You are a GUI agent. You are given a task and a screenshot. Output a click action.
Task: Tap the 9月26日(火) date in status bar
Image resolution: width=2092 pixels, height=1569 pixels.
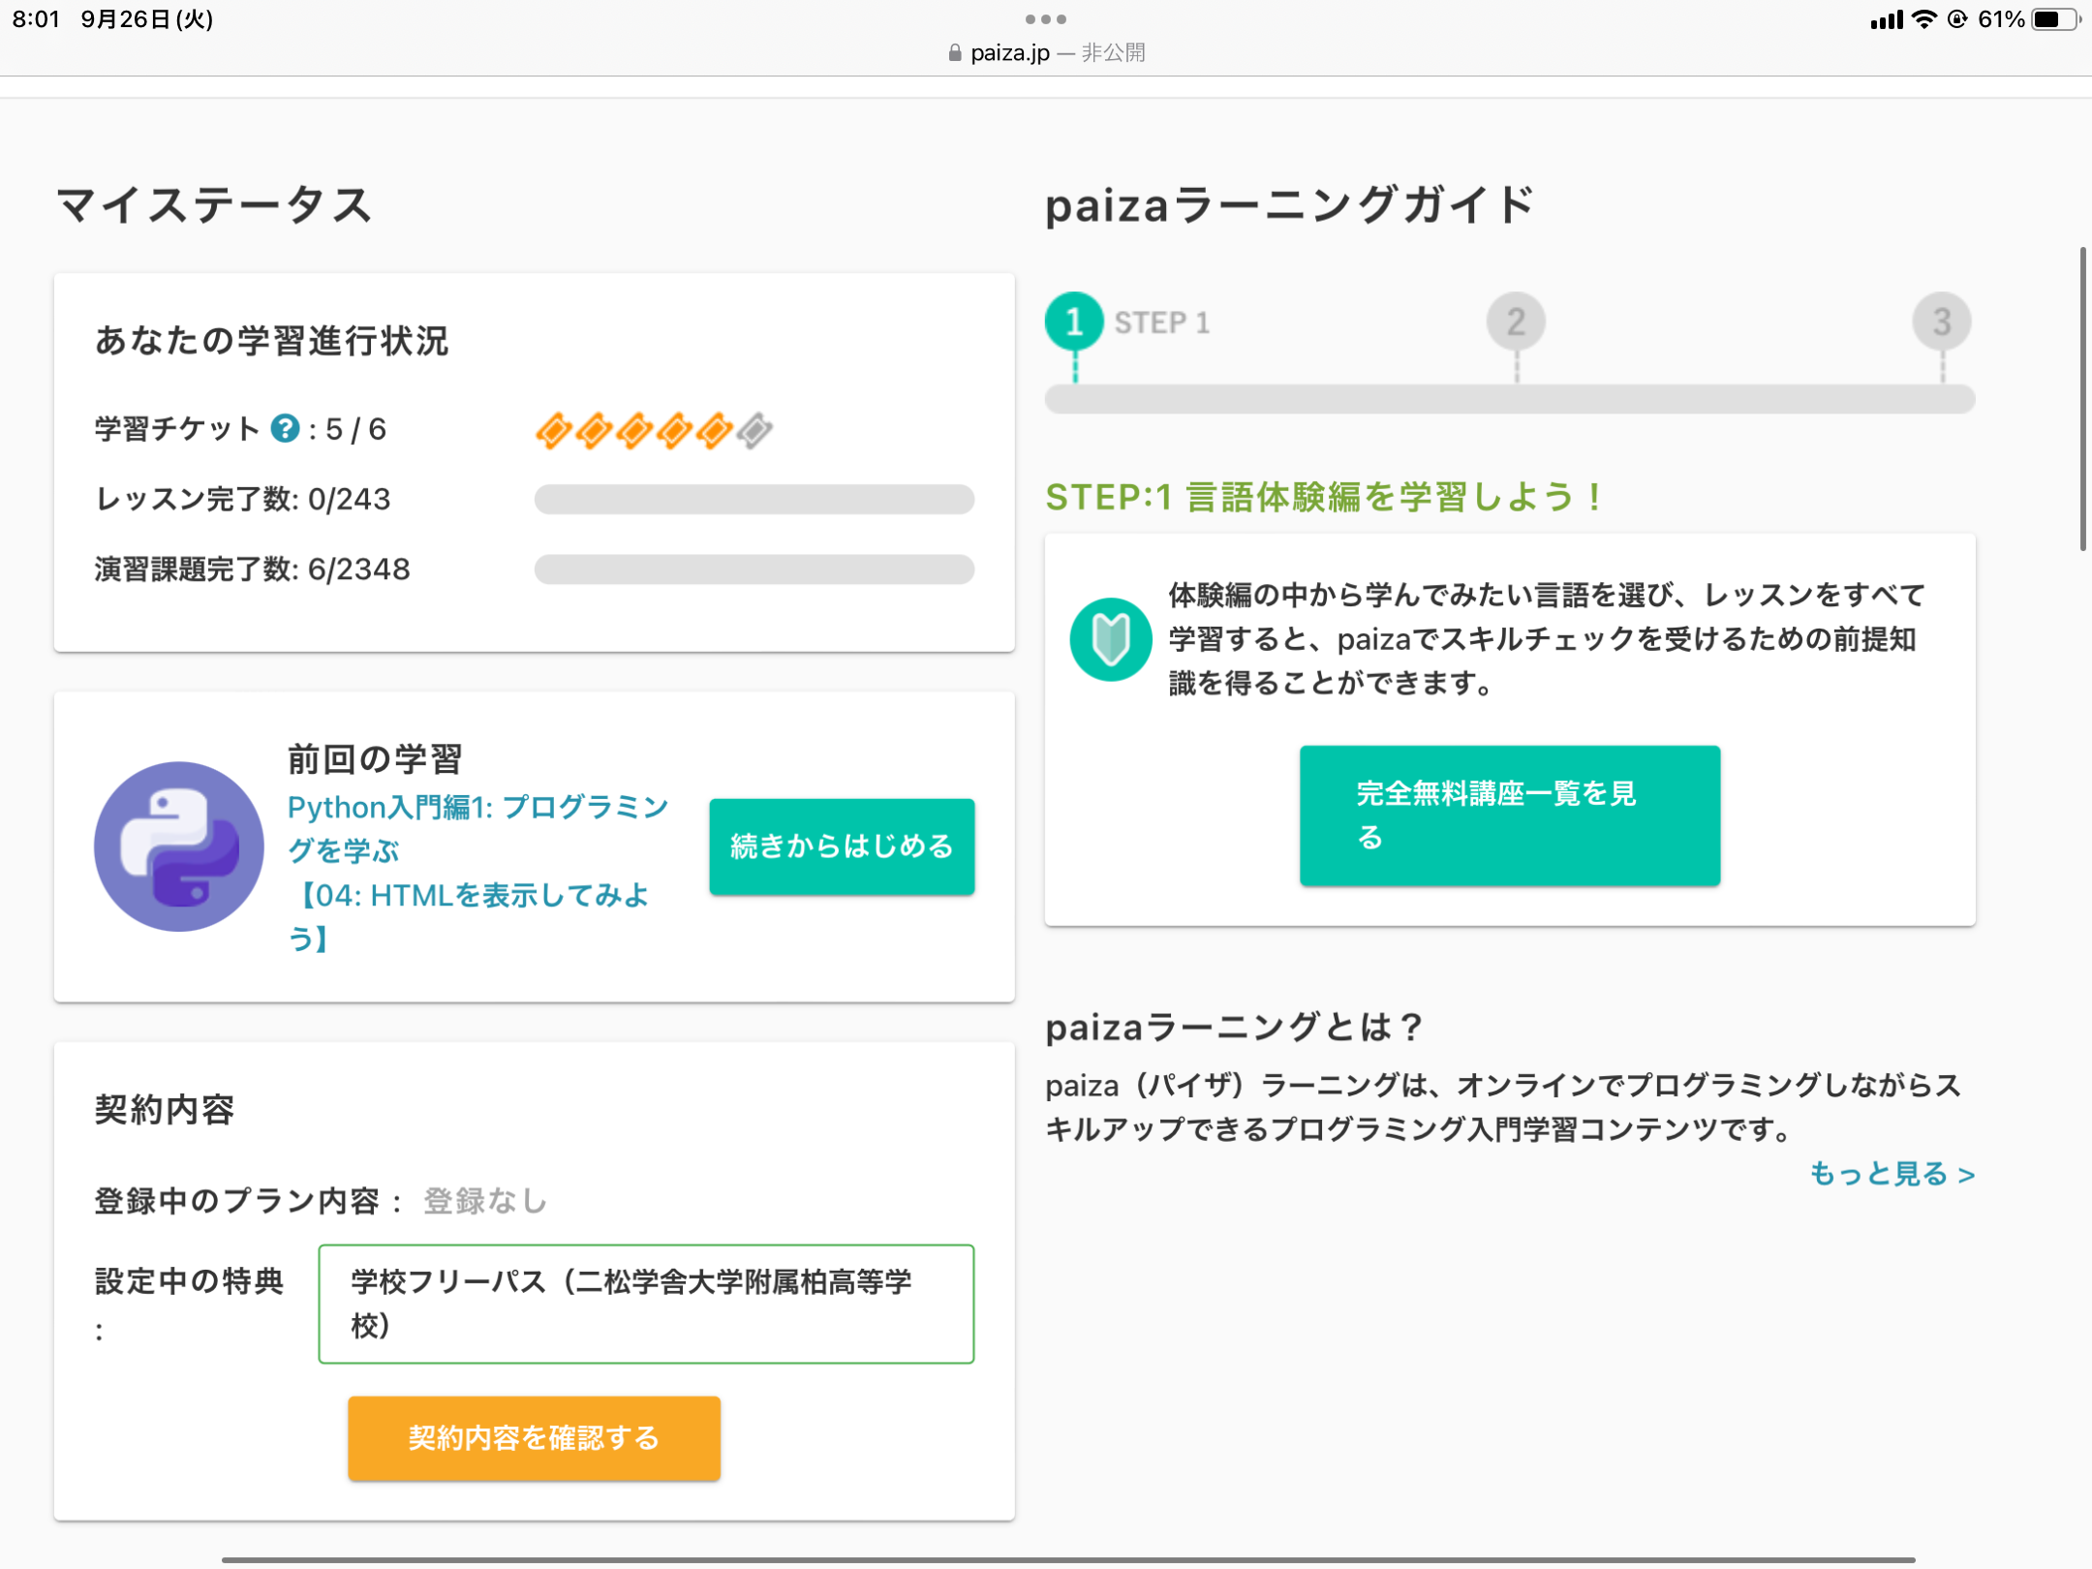147,19
